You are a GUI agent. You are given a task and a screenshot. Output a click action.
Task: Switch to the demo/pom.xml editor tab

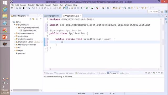[52, 16]
